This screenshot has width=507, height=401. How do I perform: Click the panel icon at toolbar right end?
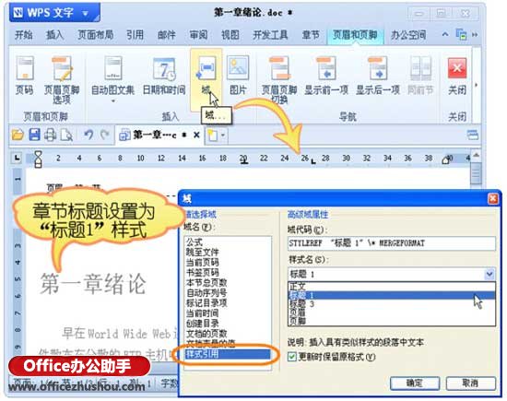472,135
